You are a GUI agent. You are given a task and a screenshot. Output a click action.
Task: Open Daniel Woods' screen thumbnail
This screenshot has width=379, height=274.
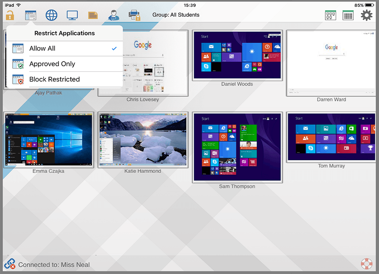pos(237,55)
